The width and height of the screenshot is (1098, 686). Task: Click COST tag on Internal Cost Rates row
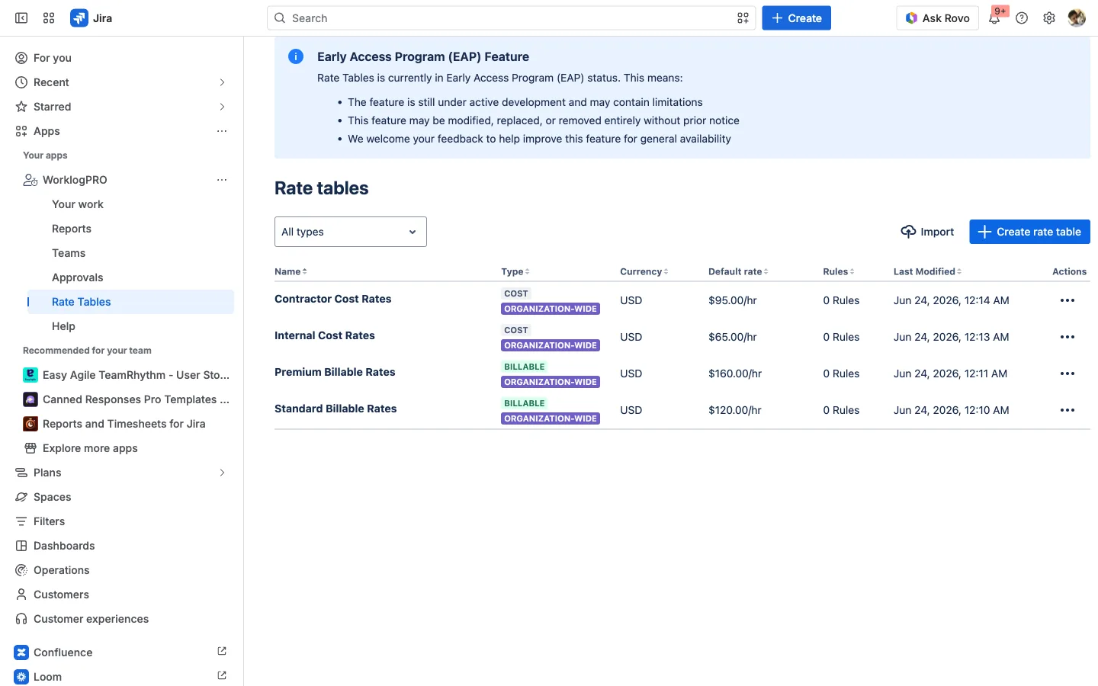click(x=516, y=330)
